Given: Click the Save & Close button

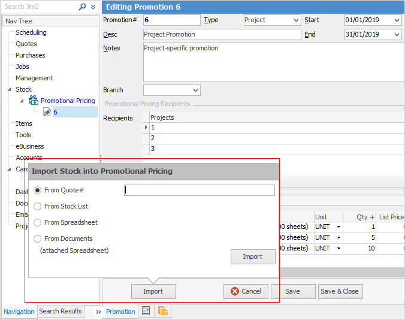Looking at the screenshot, I should [x=340, y=291].
